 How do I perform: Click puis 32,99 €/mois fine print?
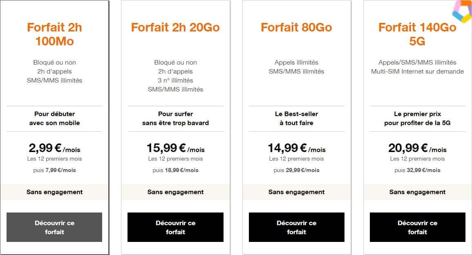click(x=417, y=170)
